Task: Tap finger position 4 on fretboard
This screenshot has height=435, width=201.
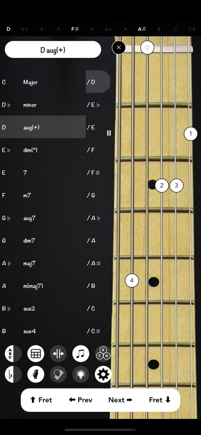Action: pyautogui.click(x=132, y=280)
